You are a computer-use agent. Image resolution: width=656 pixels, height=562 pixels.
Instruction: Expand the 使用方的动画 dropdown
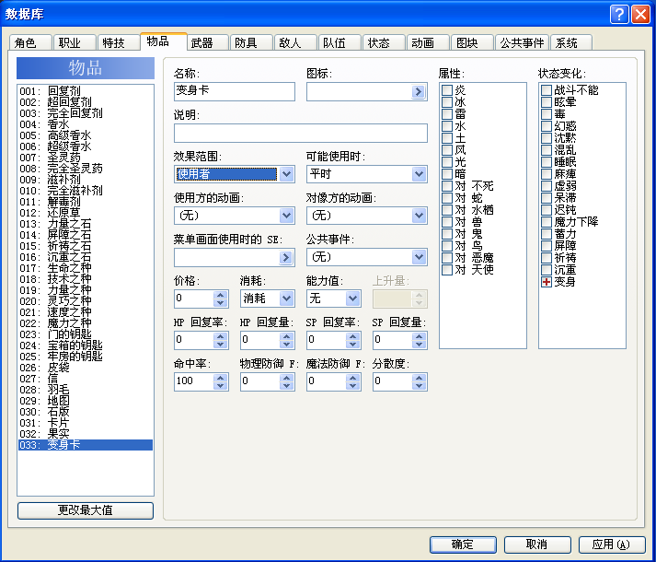[286, 216]
